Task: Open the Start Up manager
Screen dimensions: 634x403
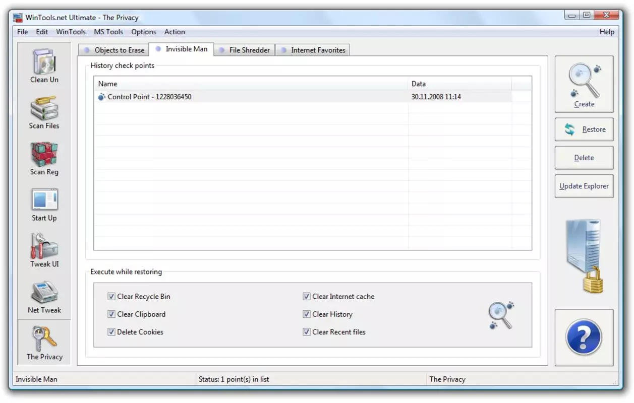Action: [x=44, y=205]
